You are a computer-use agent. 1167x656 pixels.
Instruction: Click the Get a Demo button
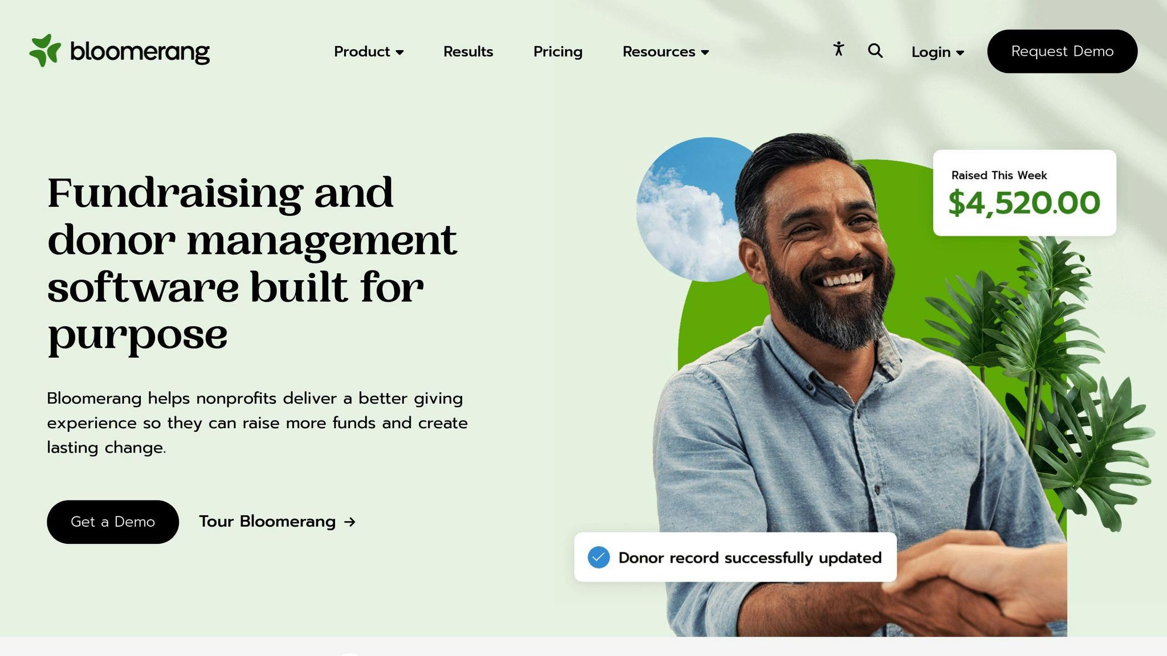[113, 522]
